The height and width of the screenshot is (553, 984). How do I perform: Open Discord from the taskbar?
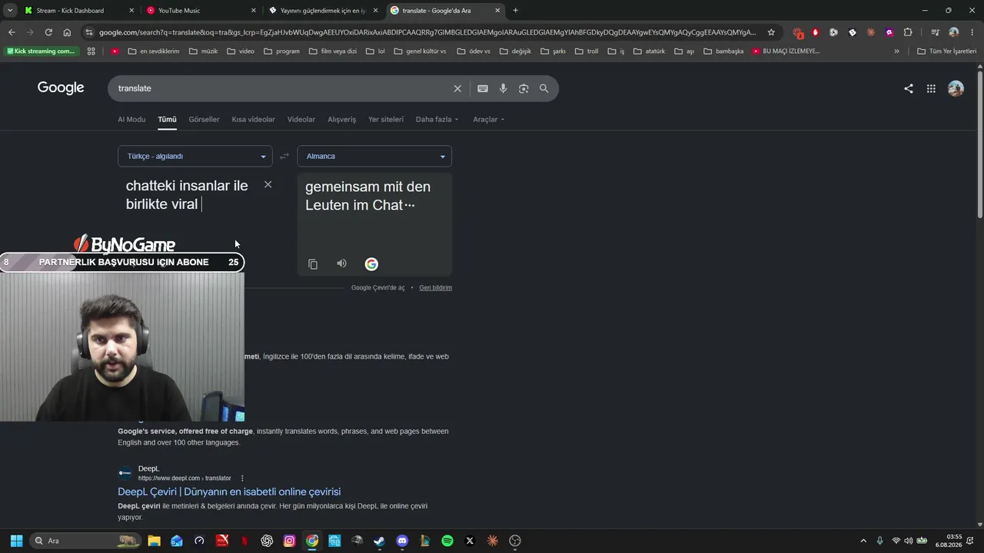pos(402,541)
